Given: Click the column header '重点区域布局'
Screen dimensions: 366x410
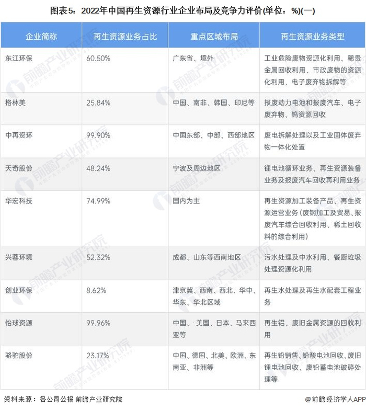Looking at the screenshot, I should click(x=214, y=37).
